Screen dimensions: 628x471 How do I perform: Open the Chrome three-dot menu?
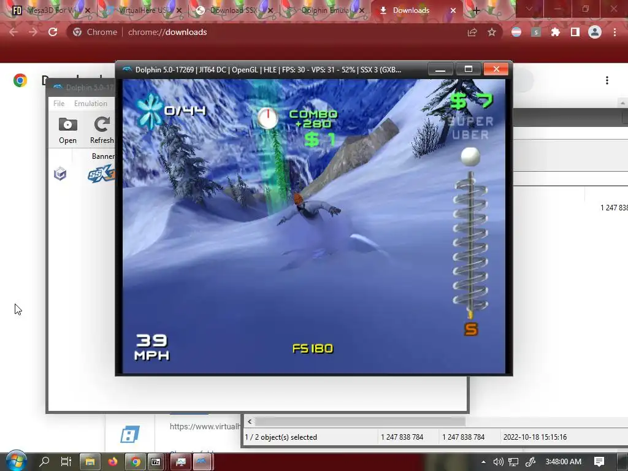[615, 33]
